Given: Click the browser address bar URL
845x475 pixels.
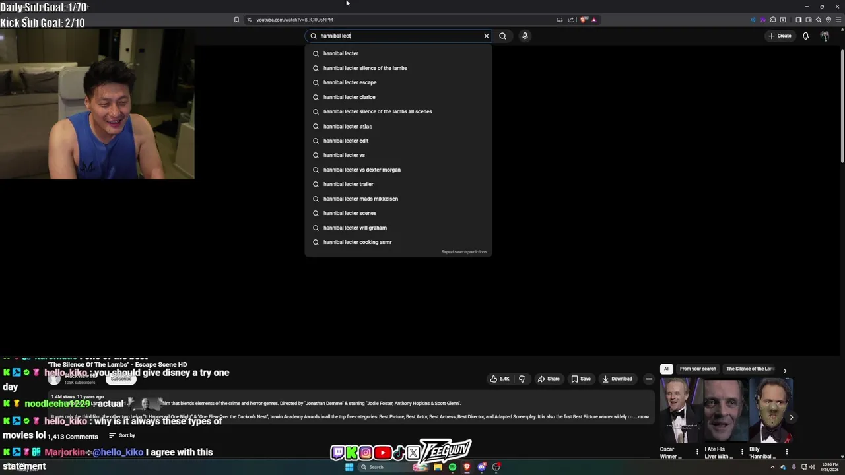Looking at the screenshot, I should (294, 20).
